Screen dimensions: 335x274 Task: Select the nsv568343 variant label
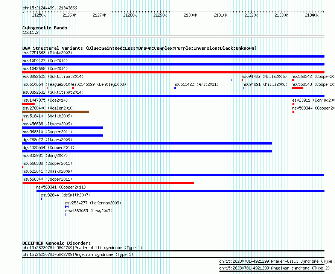313,84
